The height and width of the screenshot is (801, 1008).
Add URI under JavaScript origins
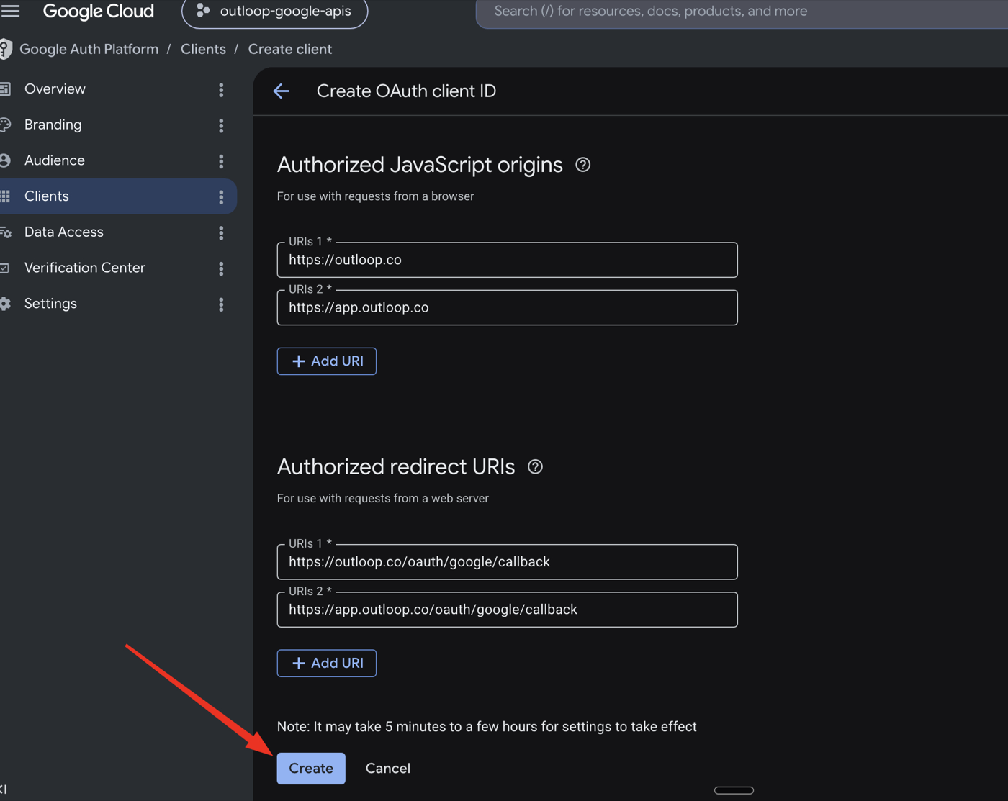pyautogui.click(x=327, y=361)
